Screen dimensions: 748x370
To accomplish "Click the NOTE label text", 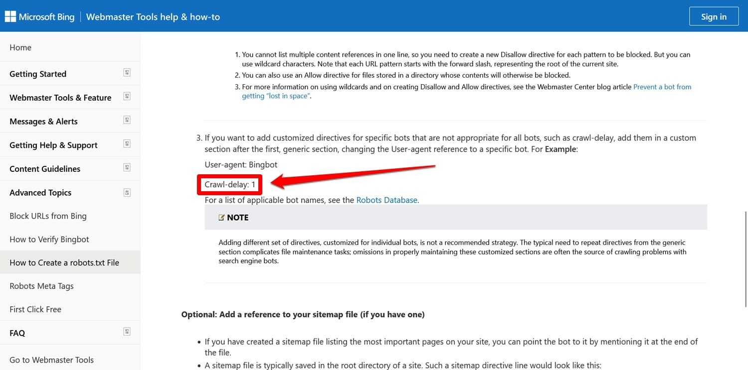I will 238,218.
